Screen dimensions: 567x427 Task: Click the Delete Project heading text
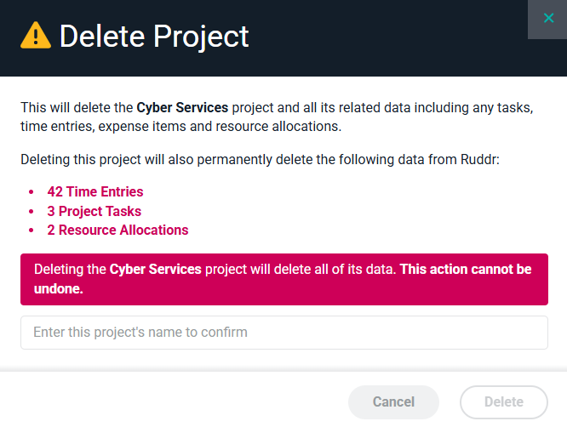(154, 37)
